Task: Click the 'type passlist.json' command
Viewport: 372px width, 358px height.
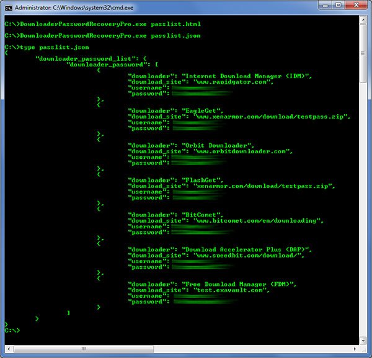Action: coord(55,47)
